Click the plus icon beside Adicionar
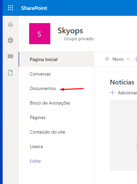 tap(112, 93)
